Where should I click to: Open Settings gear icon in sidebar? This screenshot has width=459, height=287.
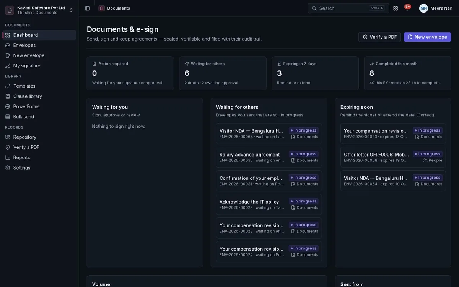pyautogui.click(x=8, y=168)
